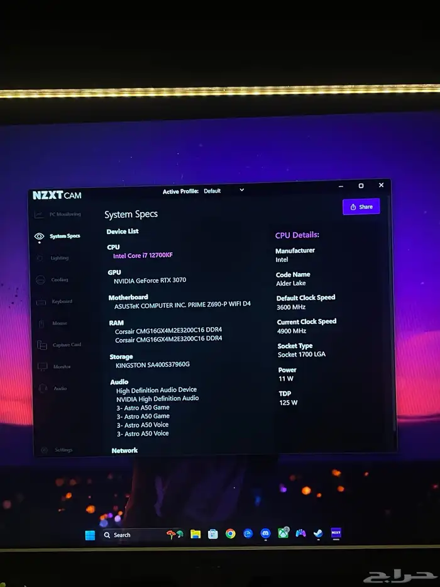Open the Lighting section
Image resolution: width=440 pixels, height=587 pixels.
[60, 258]
